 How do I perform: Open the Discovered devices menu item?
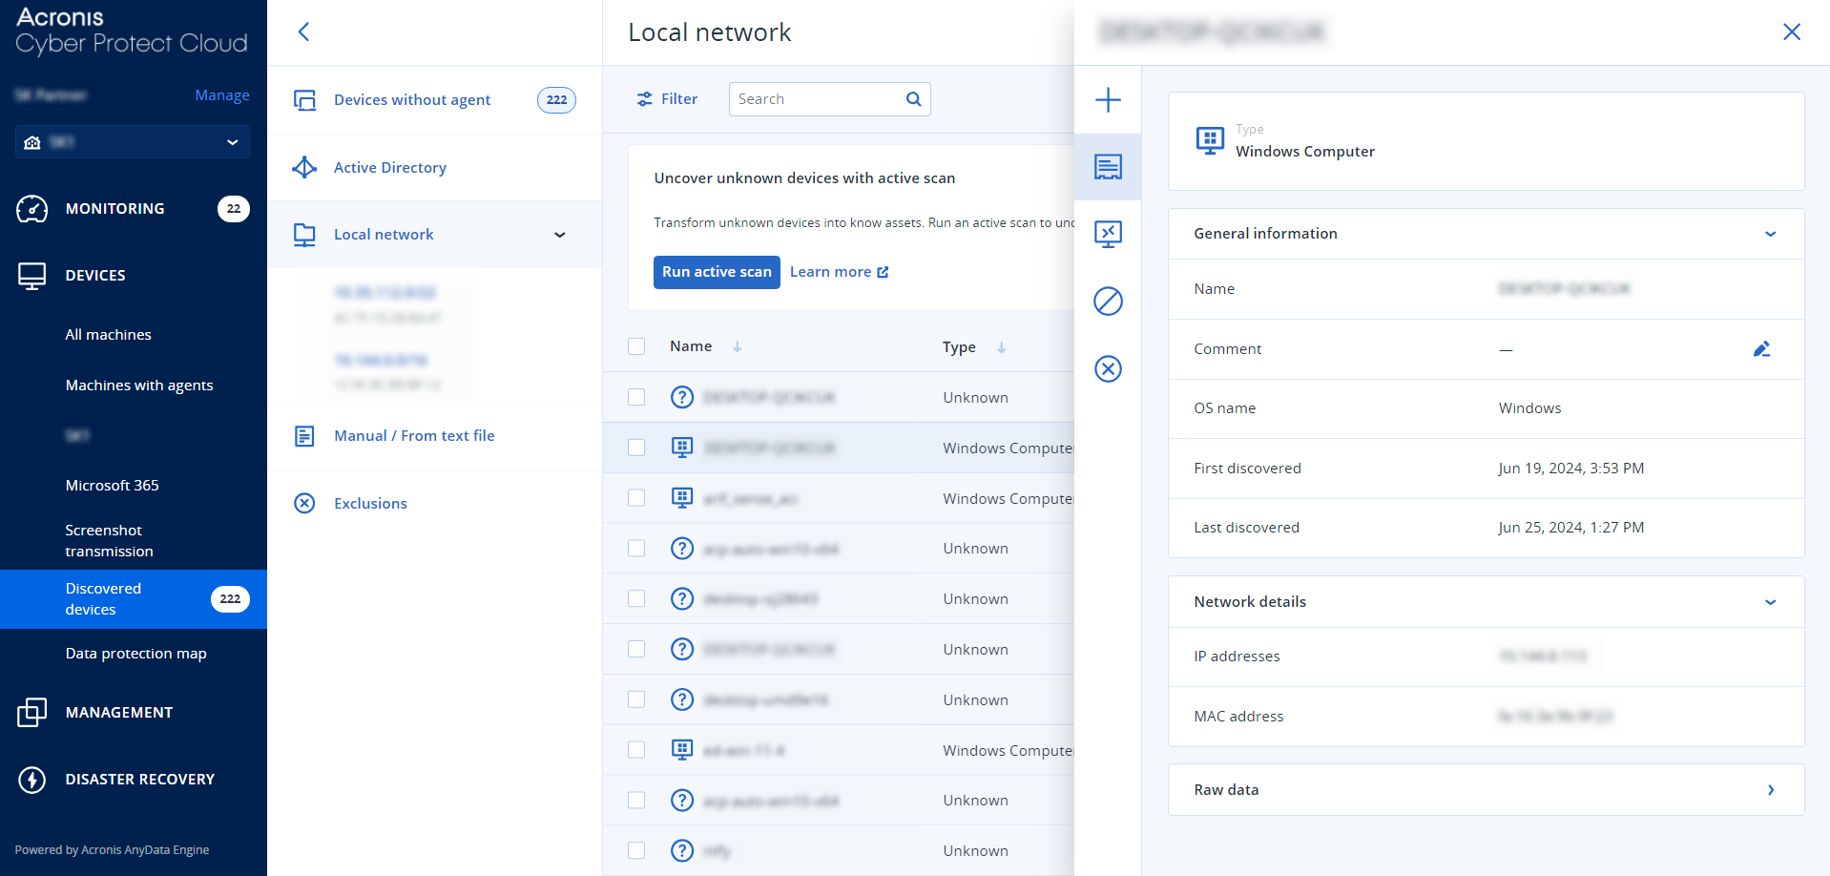[x=103, y=598]
